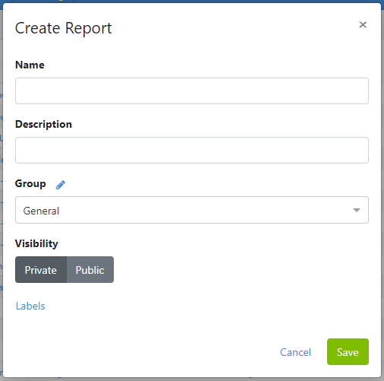Save the new report
Image resolution: width=384 pixels, height=381 pixels.
click(x=348, y=352)
